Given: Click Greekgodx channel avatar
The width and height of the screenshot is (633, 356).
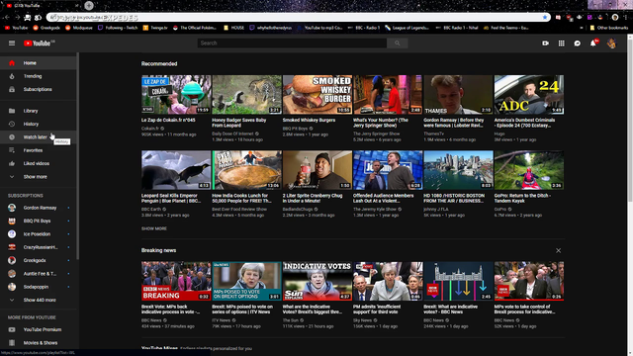Looking at the screenshot, I should pos(12,260).
